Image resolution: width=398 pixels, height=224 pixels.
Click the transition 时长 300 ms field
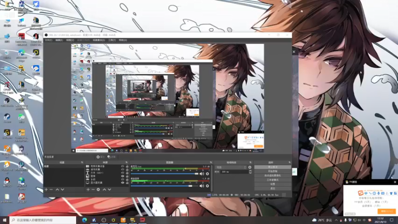235,172
